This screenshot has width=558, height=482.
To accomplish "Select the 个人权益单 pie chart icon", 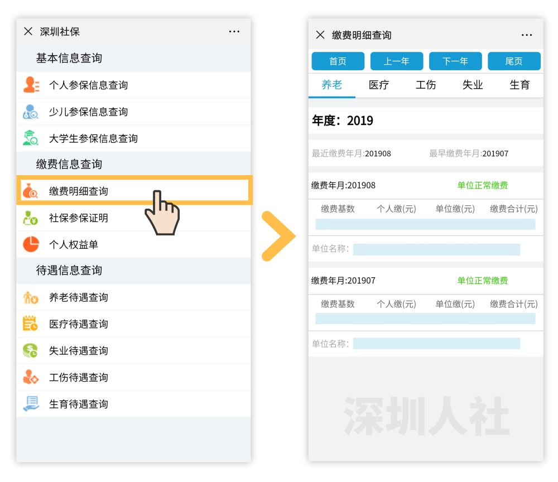I will click(x=31, y=243).
